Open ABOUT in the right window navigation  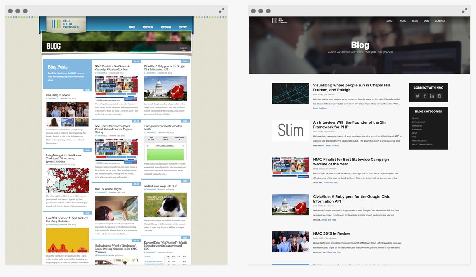point(390,21)
